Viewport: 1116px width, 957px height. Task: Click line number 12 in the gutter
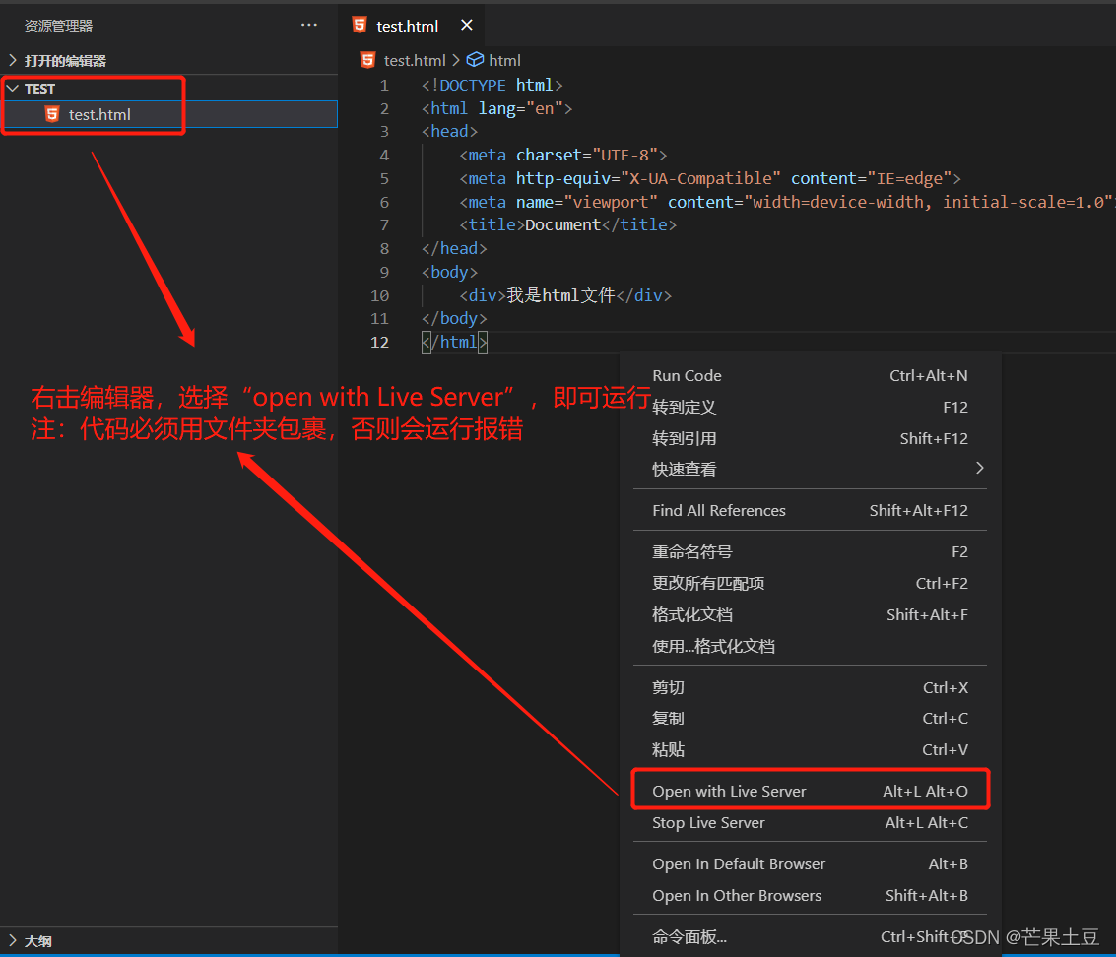[379, 343]
